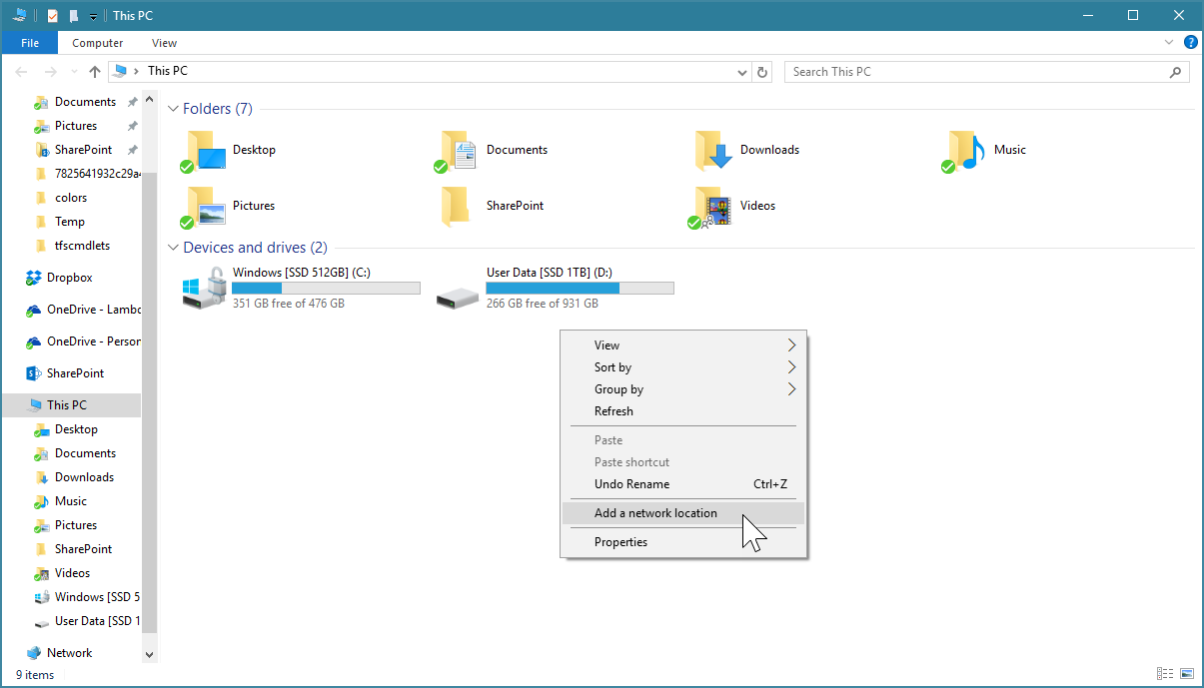The height and width of the screenshot is (688, 1204).
Task: Select the Windows (C:) drive icon
Action: pos(204,289)
